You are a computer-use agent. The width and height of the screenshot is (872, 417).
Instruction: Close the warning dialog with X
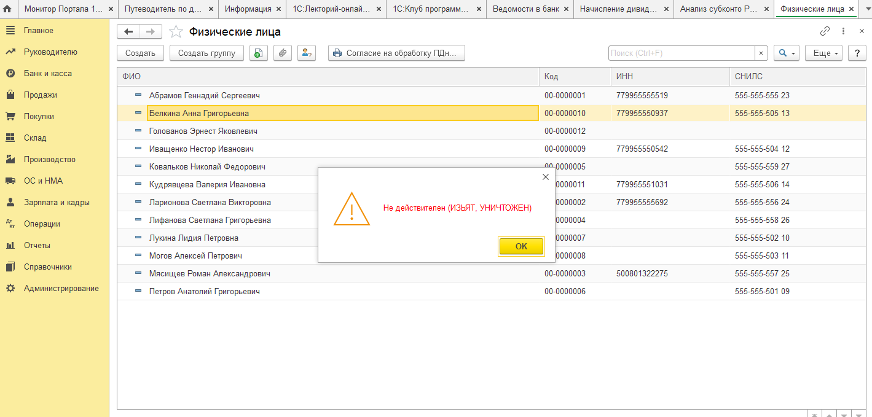(x=545, y=177)
